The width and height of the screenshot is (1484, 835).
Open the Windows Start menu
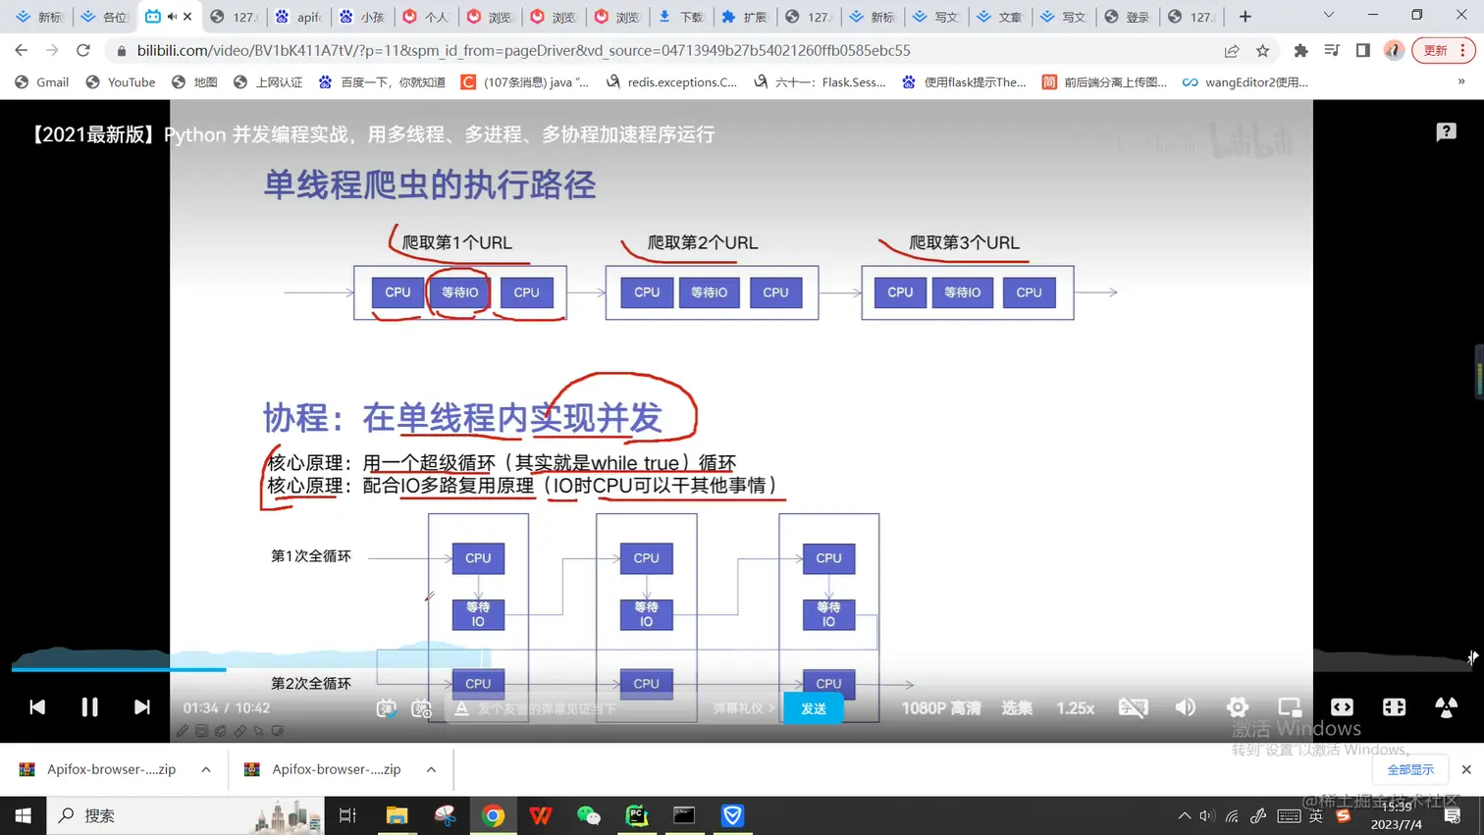click(x=23, y=815)
